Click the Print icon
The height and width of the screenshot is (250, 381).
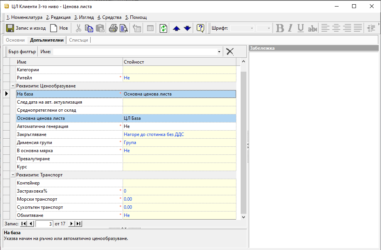113,28
